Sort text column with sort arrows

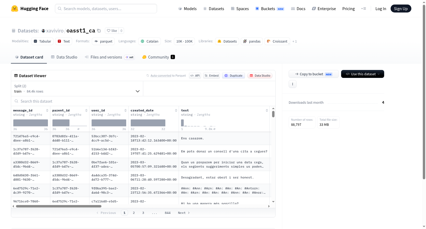267,110
